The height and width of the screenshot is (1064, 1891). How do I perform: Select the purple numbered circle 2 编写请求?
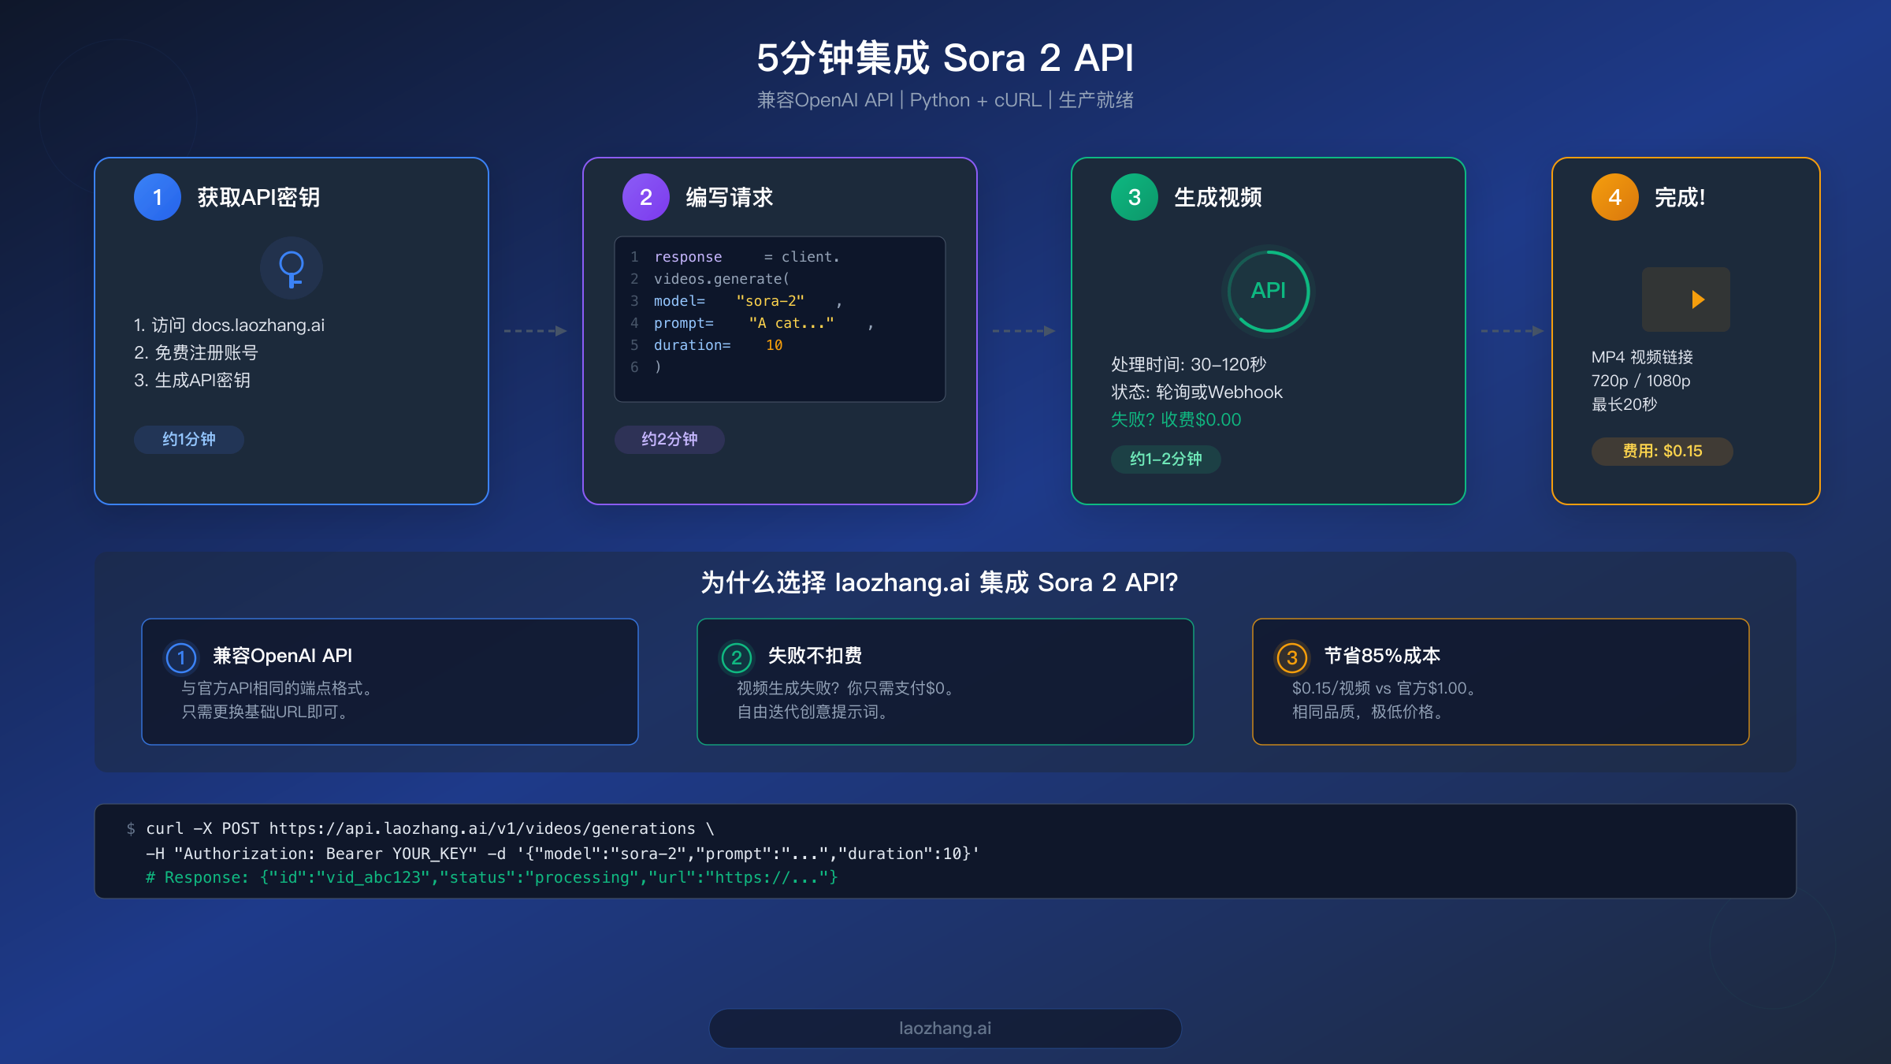[645, 197]
